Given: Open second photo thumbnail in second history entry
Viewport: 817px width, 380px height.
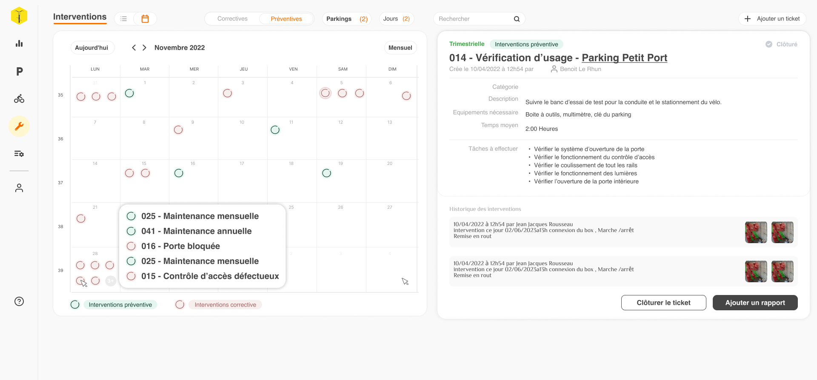Looking at the screenshot, I should (783, 271).
